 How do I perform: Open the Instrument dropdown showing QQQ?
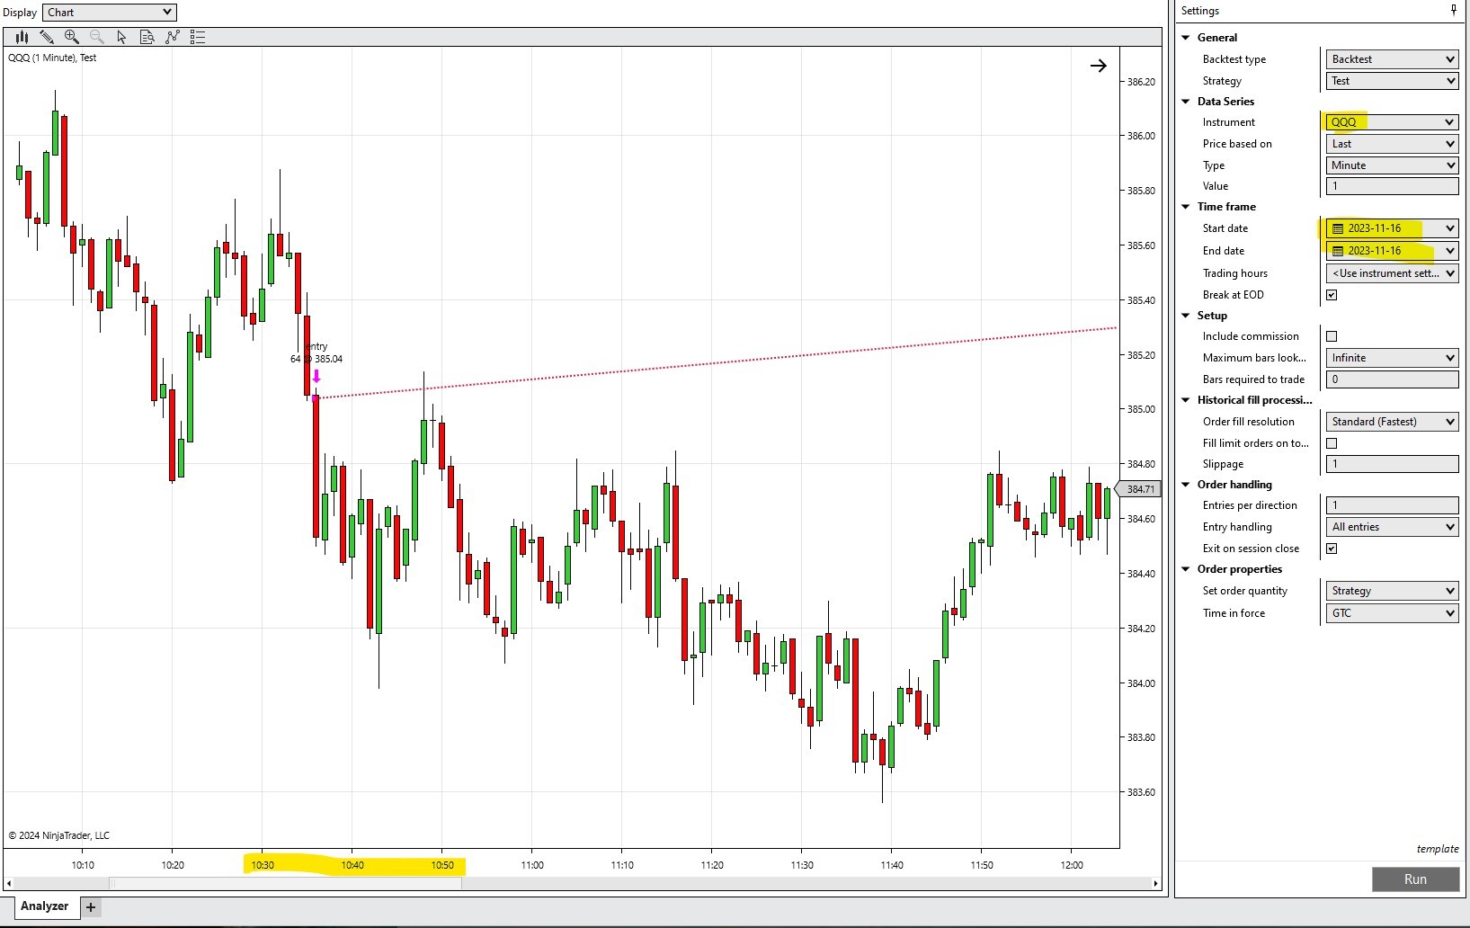(1392, 122)
